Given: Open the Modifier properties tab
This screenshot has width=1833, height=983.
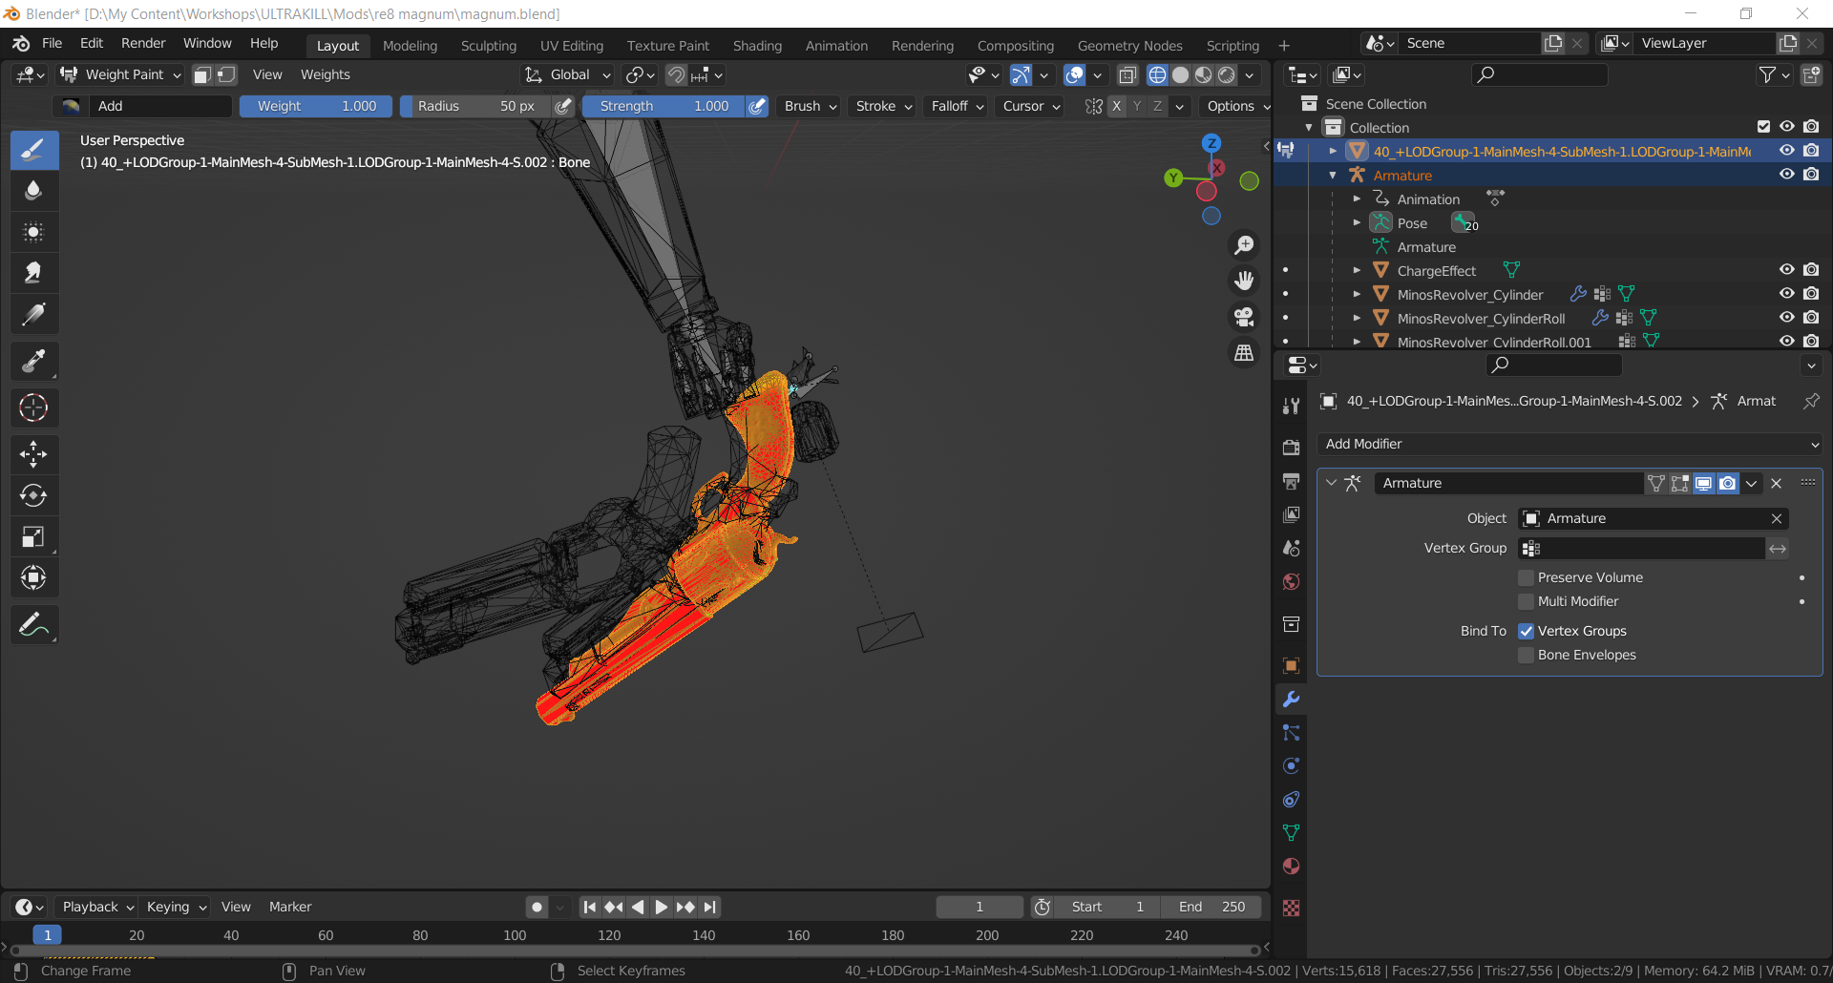Looking at the screenshot, I should click(x=1291, y=700).
